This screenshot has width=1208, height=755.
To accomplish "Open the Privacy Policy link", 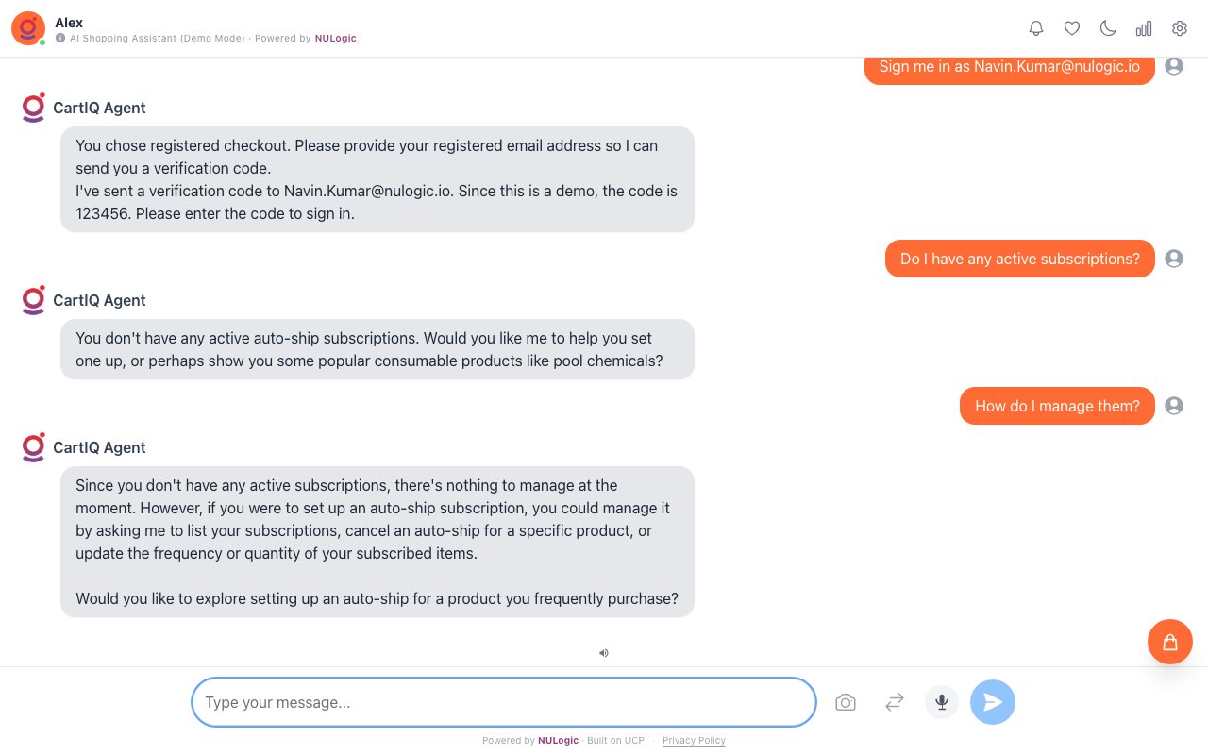I will 694,741.
